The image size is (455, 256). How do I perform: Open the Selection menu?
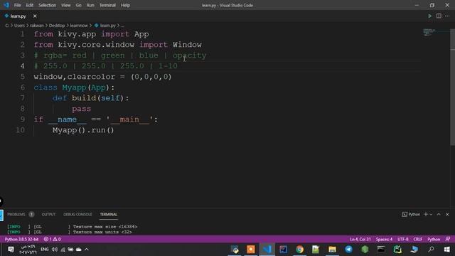[48, 5]
